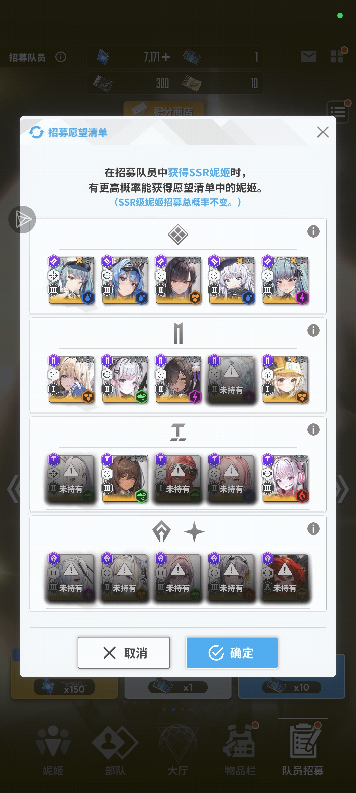Click the 确定 confirm button
The image size is (356, 793).
click(232, 653)
